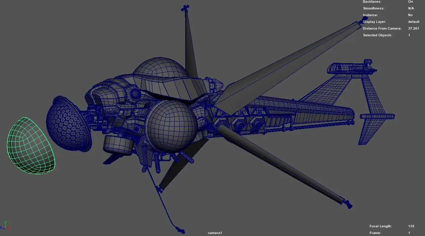This screenshot has height=236, width=425.
Task: Click the "Distance From Camera:" label
Action: [382, 29]
